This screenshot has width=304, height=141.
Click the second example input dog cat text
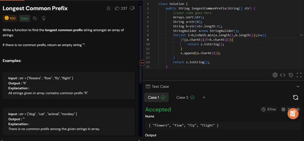tap(42, 114)
